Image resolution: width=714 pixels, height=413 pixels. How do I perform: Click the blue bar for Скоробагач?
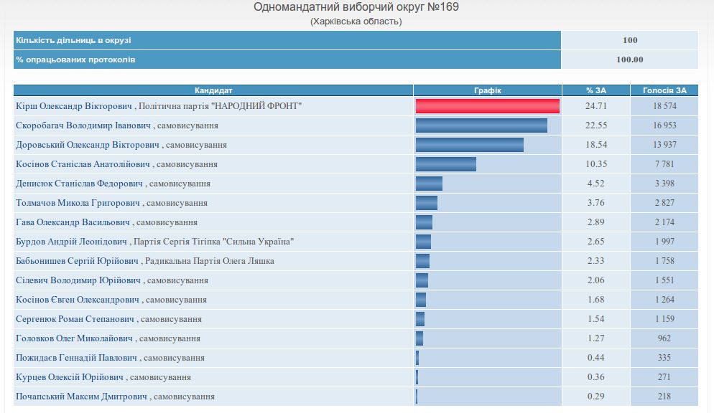point(481,125)
